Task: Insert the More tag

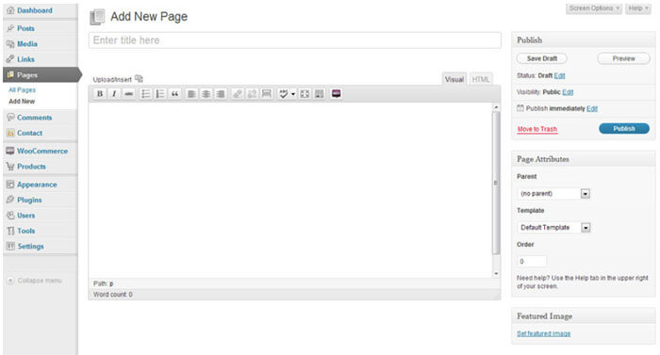Action: coord(267,94)
